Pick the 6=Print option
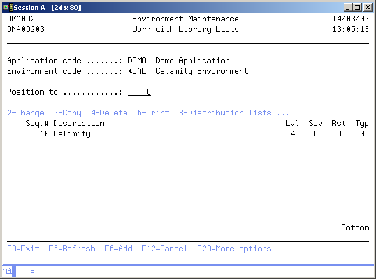This screenshot has height=279, width=376. coord(153,113)
